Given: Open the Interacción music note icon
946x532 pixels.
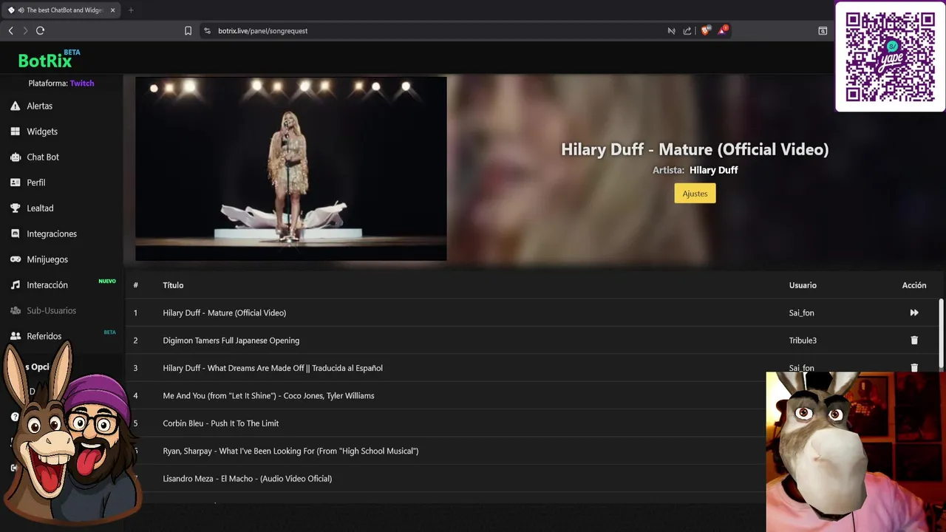Looking at the screenshot, I should 15,285.
